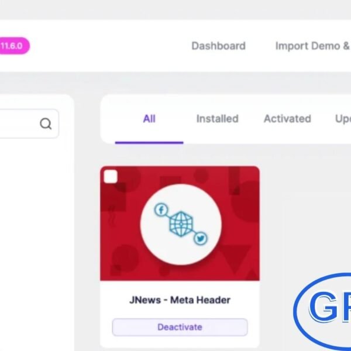Click the search magnifier icon
The height and width of the screenshot is (351, 351).
coord(46,124)
